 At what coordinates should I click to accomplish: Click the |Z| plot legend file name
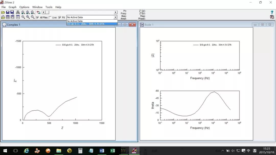216,45
